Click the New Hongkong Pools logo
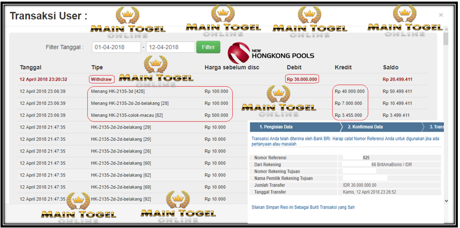 (271, 51)
